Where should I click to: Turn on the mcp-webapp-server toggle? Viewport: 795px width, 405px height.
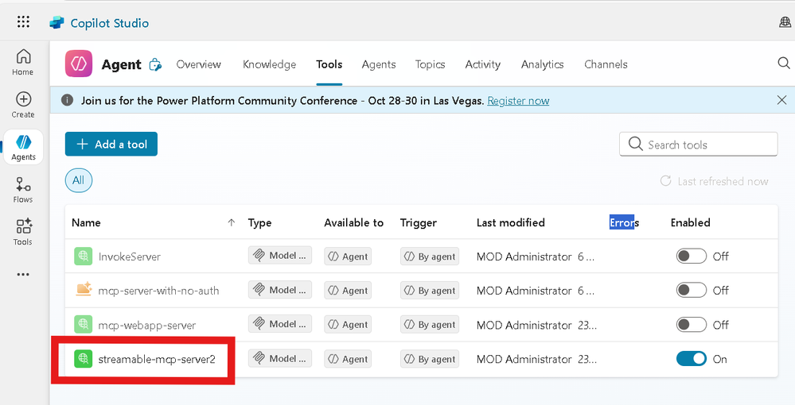[691, 325]
